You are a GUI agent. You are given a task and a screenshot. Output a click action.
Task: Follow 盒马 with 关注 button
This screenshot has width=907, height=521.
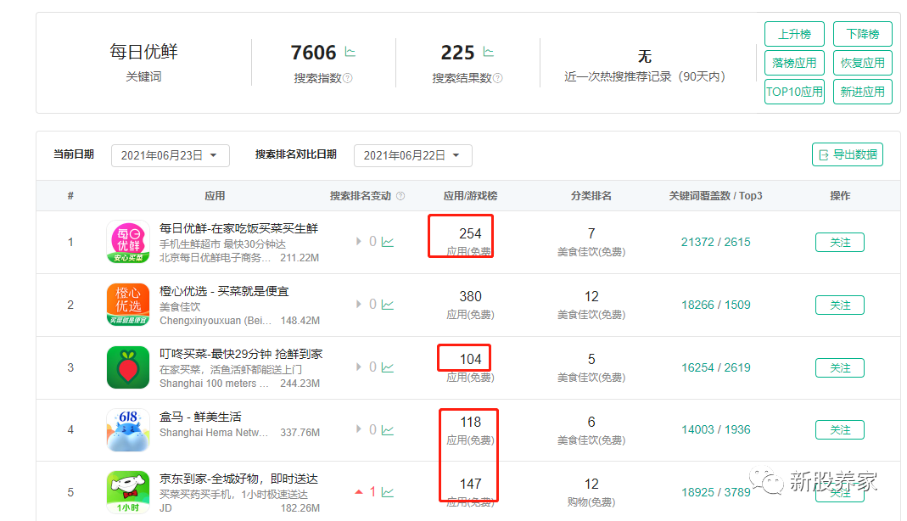click(840, 430)
